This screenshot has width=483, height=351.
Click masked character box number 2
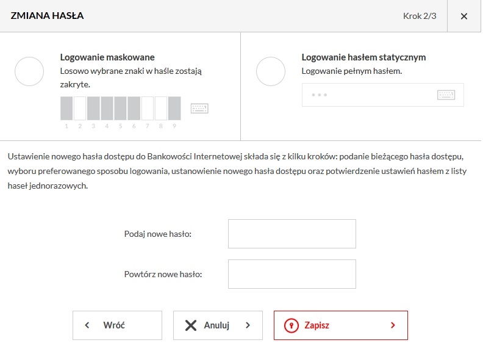80,108
